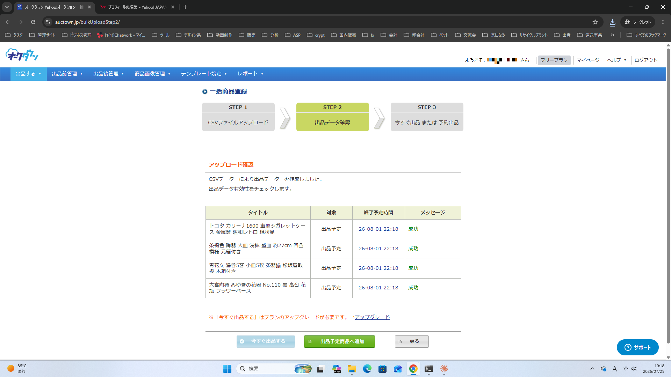Open Microsoft Edge from taskbar
Viewport: 671px width, 377px height.
(x=367, y=369)
